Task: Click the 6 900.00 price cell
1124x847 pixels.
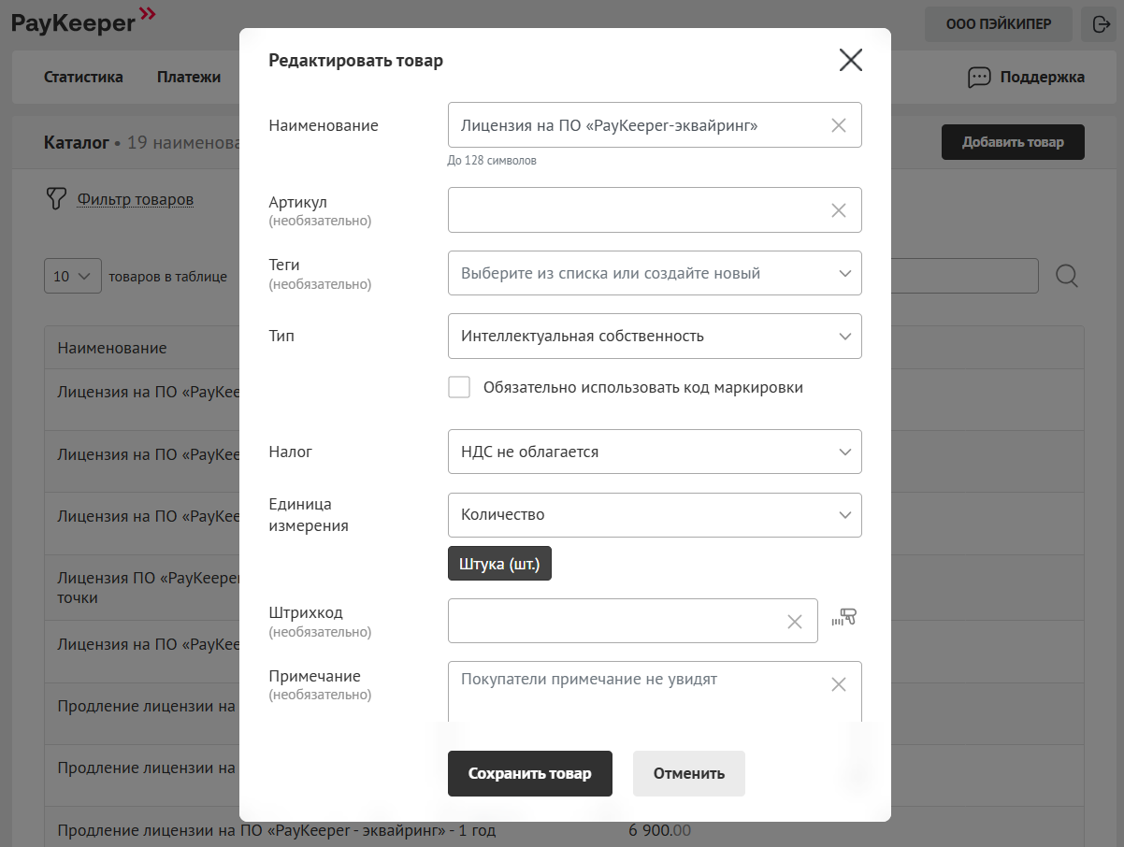Action: [x=662, y=830]
